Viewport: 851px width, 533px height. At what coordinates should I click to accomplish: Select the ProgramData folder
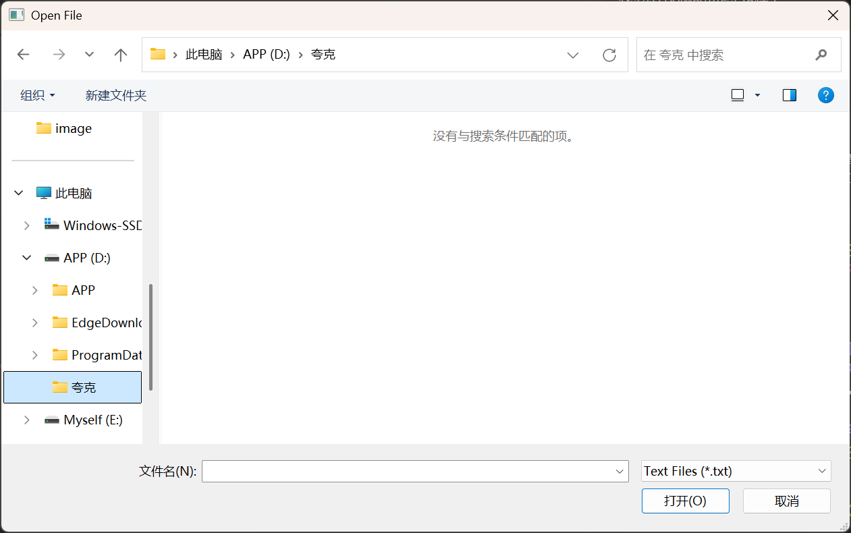97,355
